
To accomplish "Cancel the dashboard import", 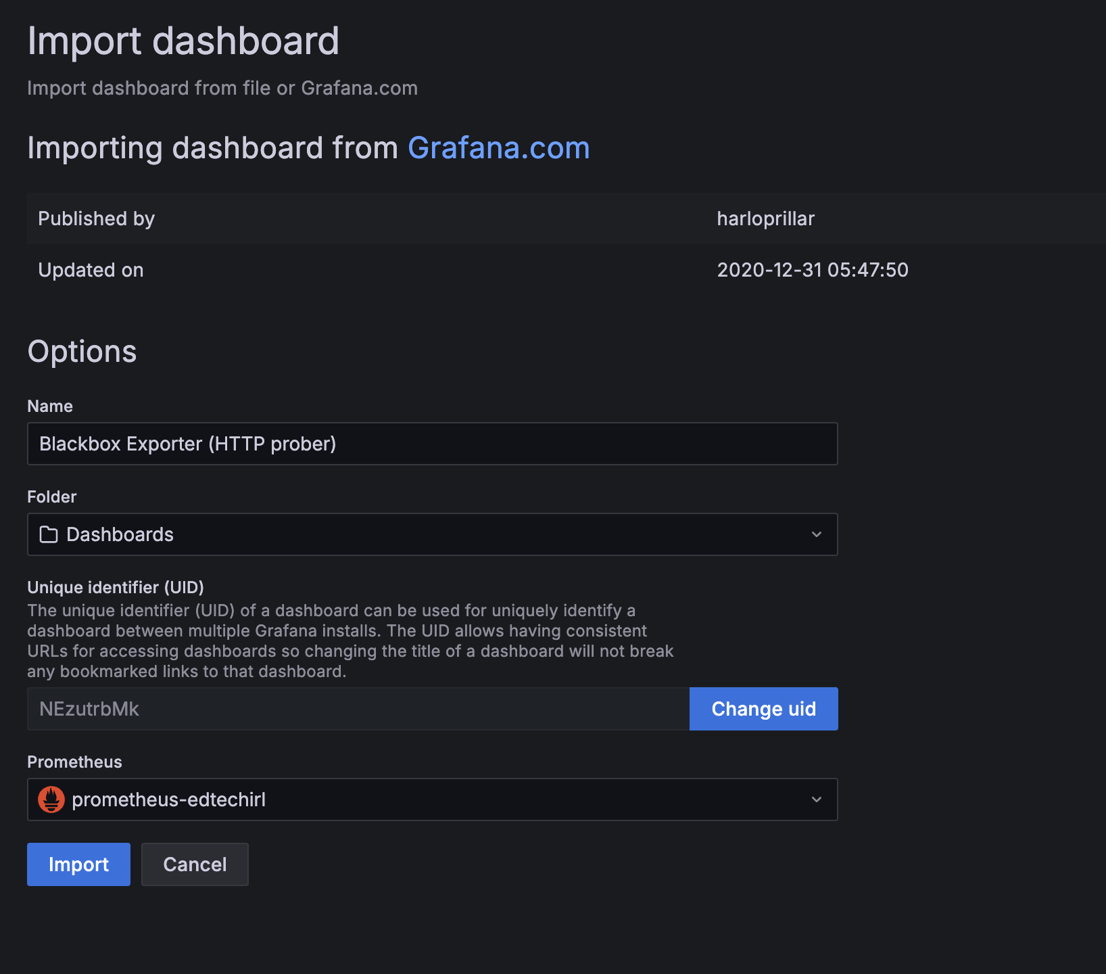I will [195, 864].
